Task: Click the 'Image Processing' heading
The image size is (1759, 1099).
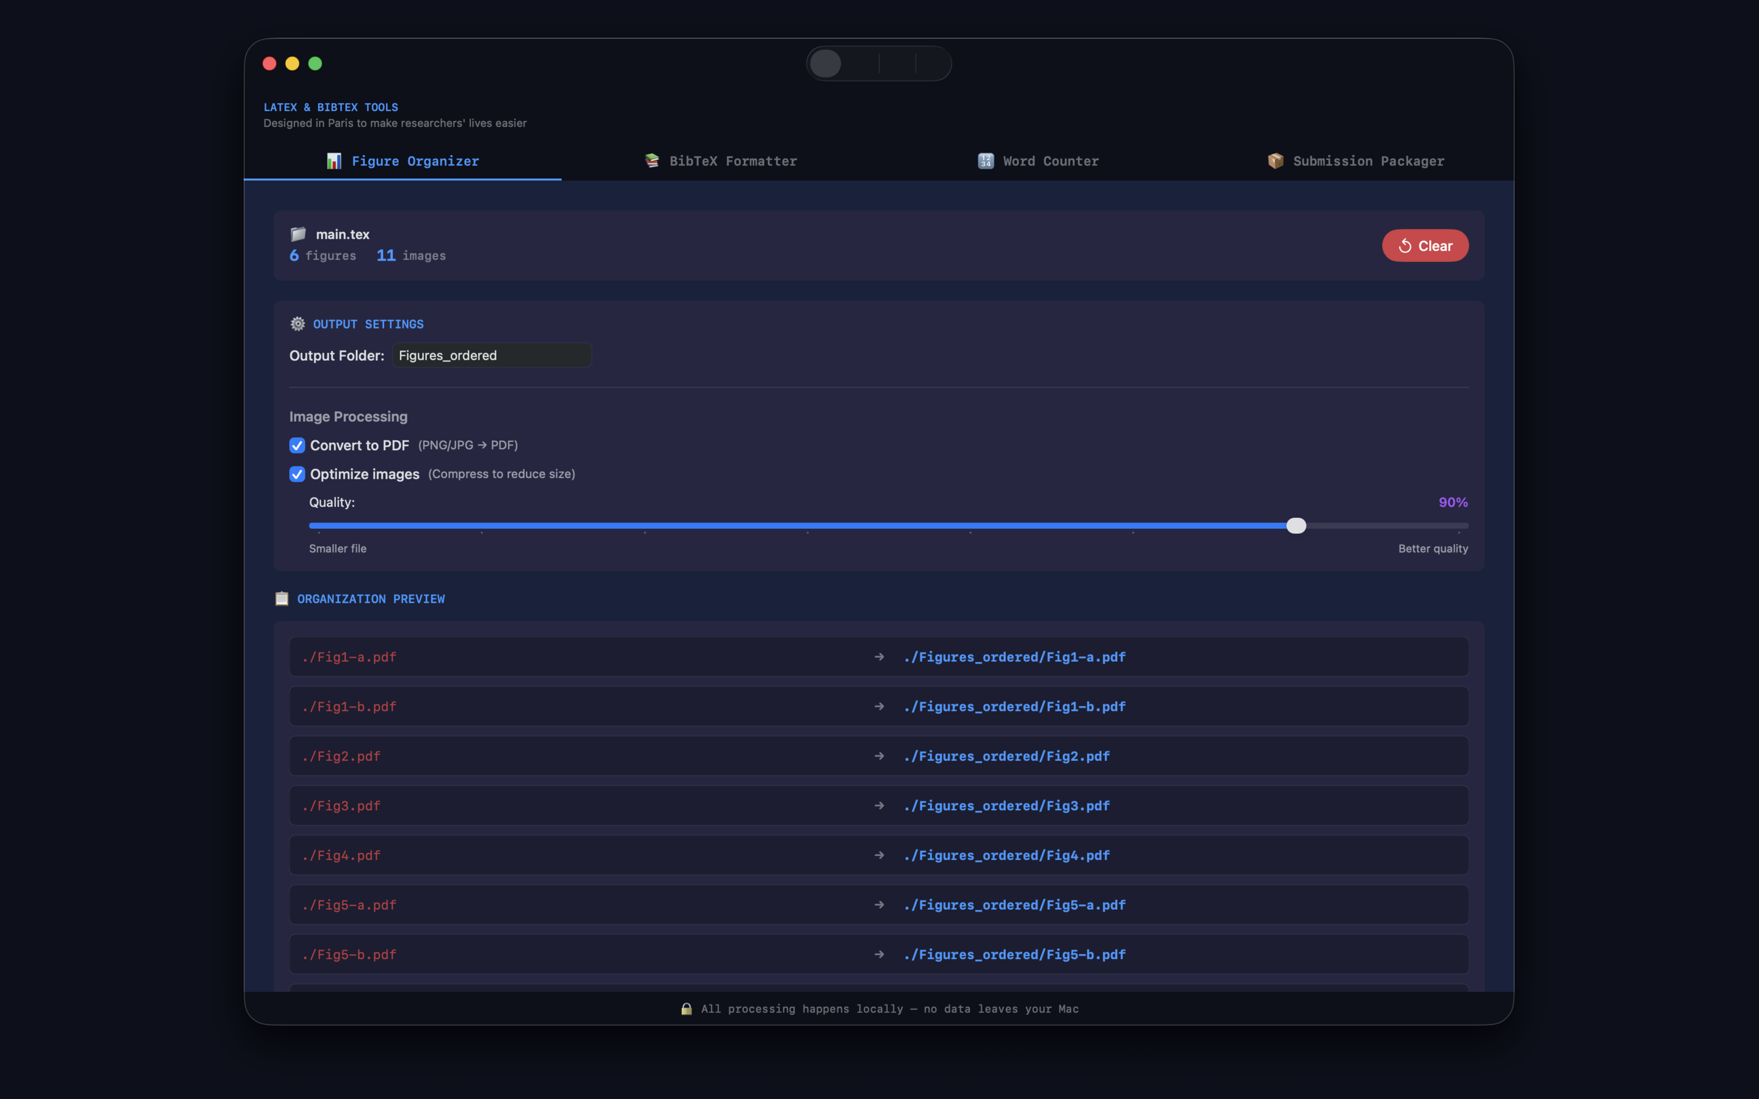Action: pos(348,416)
